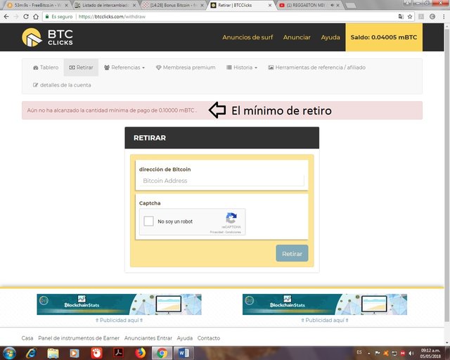
Task: Click Anuncios de surf link
Action: coord(247,37)
